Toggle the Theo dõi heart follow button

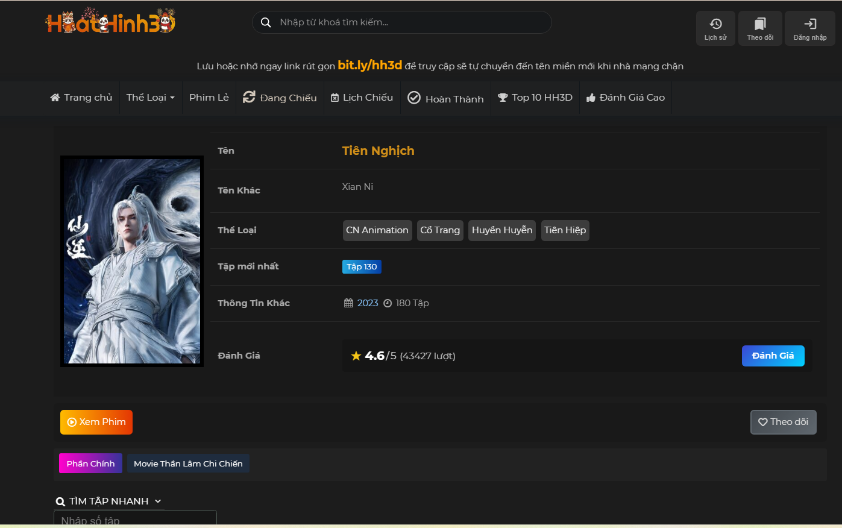[783, 422]
